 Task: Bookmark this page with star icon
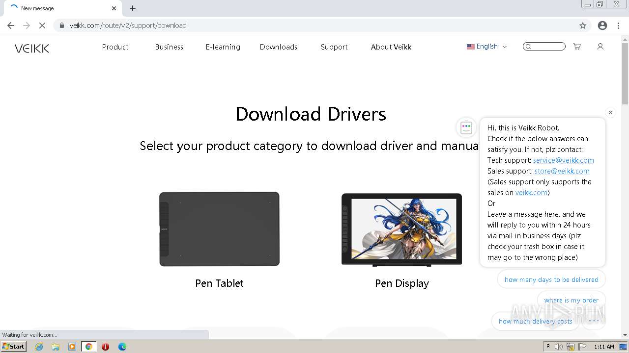(583, 25)
